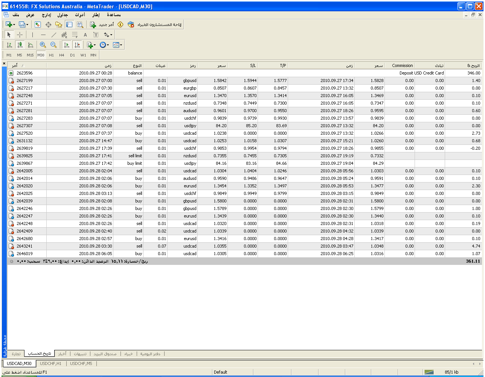The width and height of the screenshot is (485, 377).
Task: Click the sell limit order 2639825
Action: coord(245,156)
